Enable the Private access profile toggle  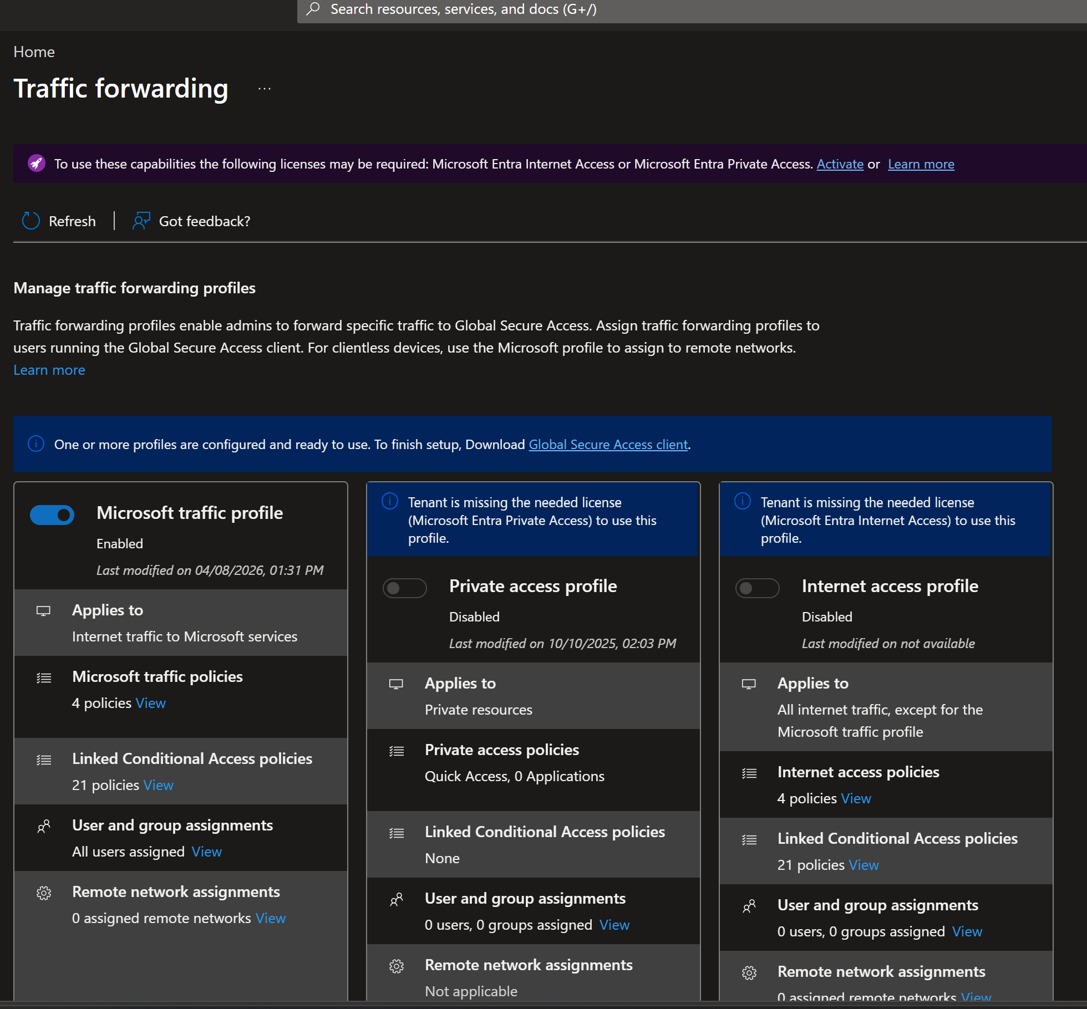[x=405, y=588]
